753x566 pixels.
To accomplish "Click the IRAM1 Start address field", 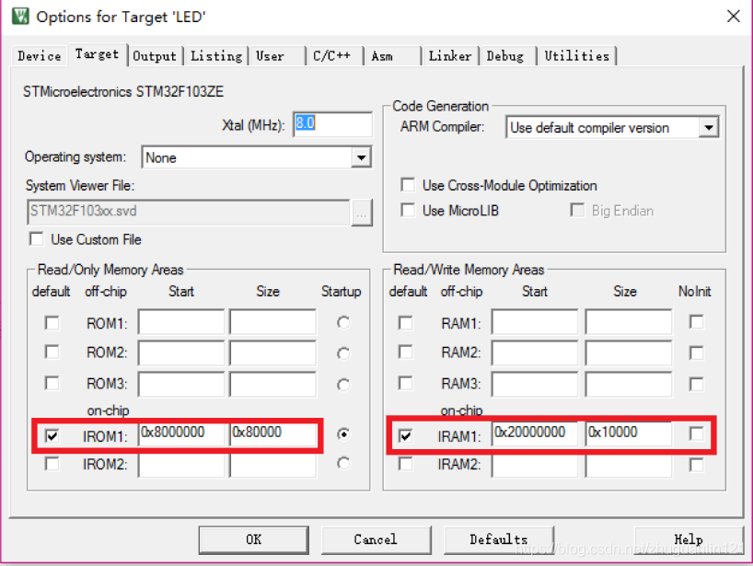I will coord(535,433).
